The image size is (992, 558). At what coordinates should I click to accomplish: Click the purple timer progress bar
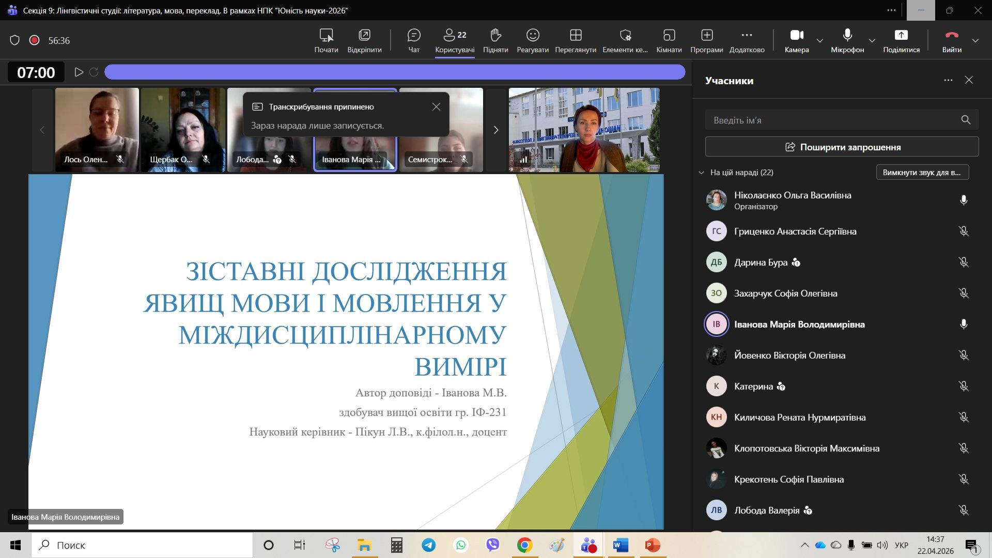point(395,72)
